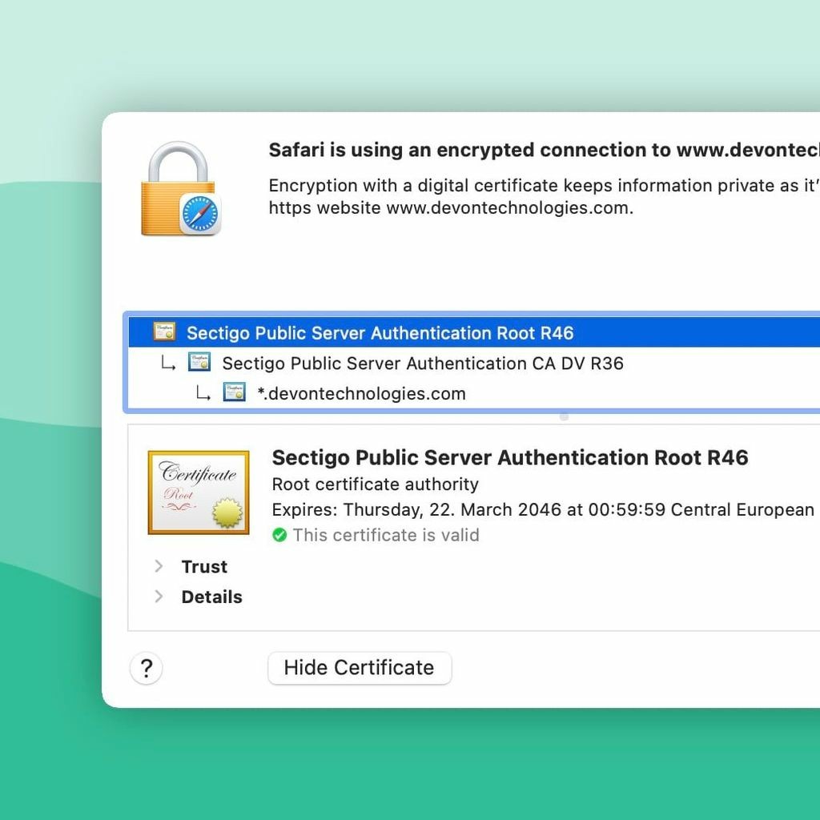The width and height of the screenshot is (820, 820).
Task: Click Hide Certificate button
Action: tap(360, 668)
